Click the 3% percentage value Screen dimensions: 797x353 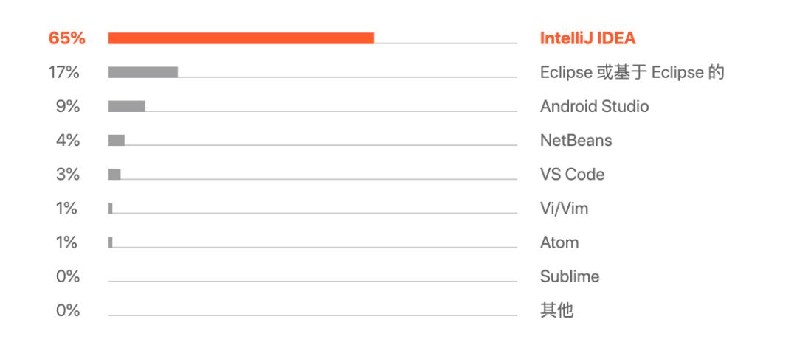click(68, 175)
